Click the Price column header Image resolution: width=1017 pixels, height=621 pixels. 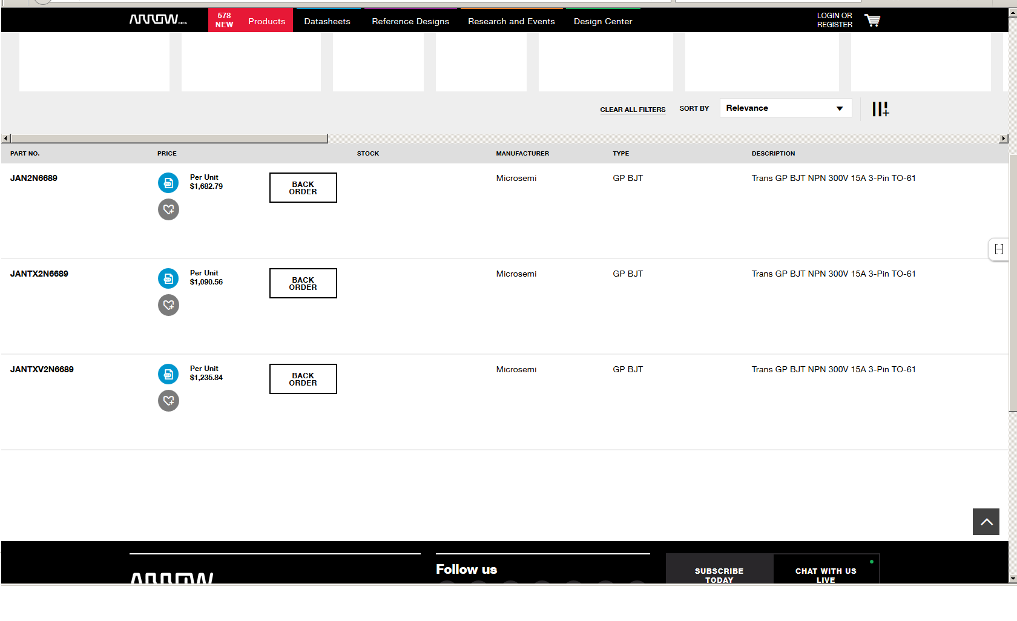(167, 154)
